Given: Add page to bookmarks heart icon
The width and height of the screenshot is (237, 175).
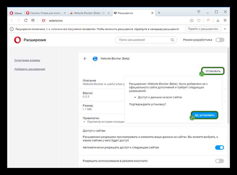Looking at the screenshot, I should pyautogui.click(x=199, y=20).
